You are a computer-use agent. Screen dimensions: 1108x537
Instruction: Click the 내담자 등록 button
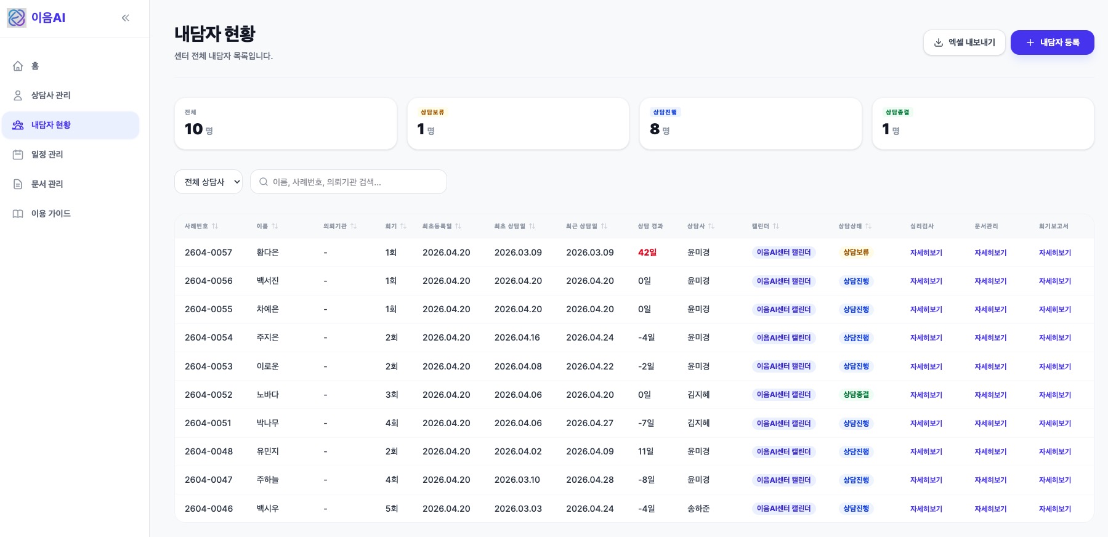point(1052,42)
